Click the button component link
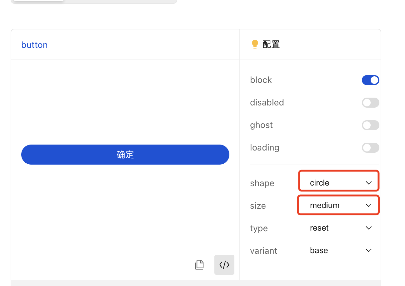405x286 pixels. click(x=34, y=45)
